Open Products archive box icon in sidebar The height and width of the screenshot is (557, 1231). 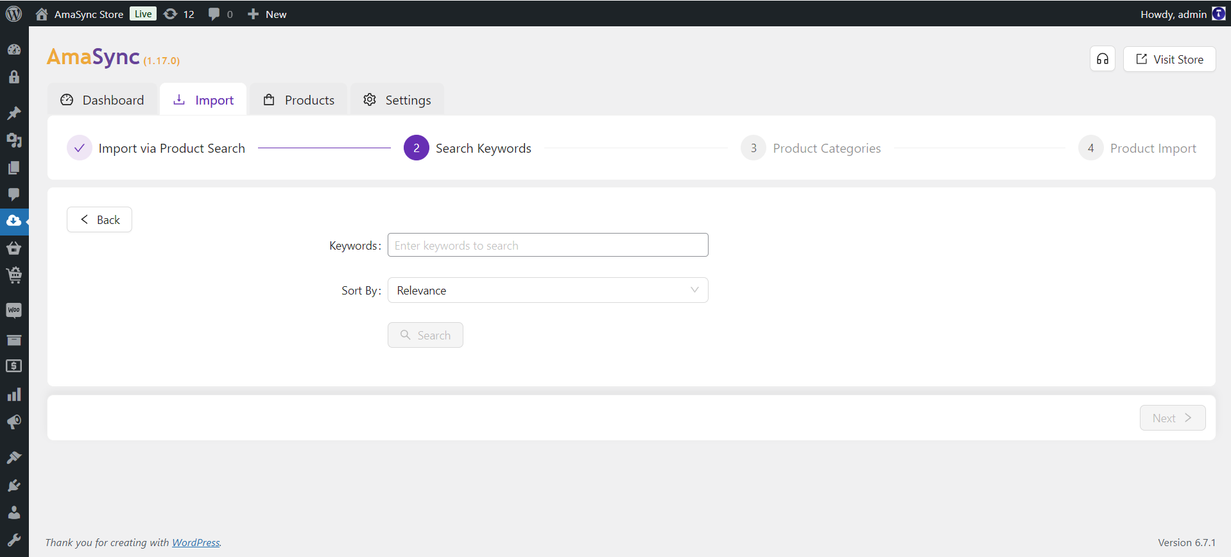point(14,339)
